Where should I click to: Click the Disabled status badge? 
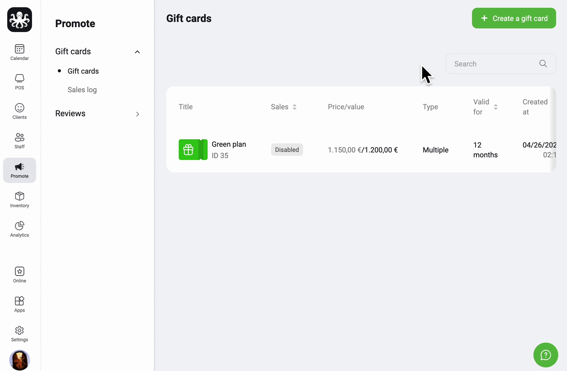(x=287, y=150)
